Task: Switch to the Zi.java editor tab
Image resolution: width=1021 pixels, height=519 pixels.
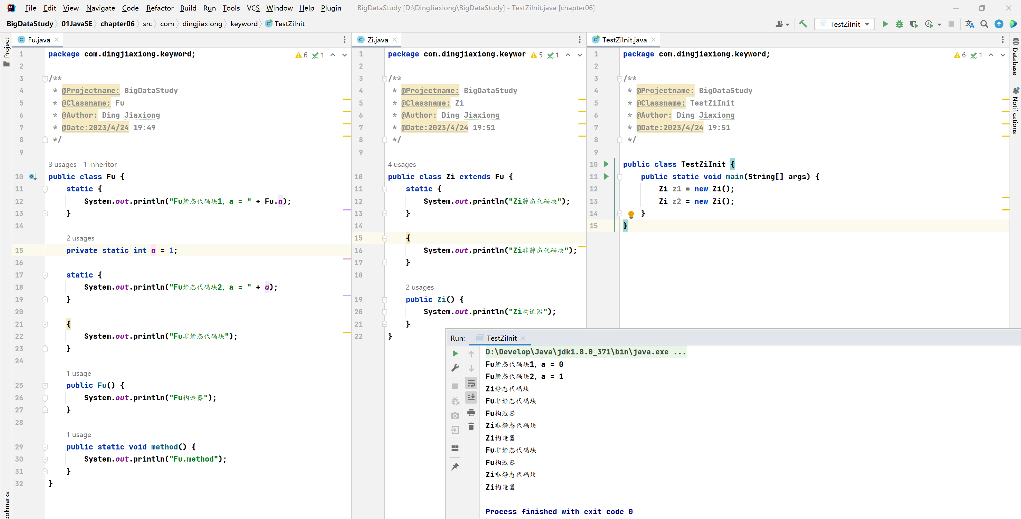Action: click(x=377, y=40)
